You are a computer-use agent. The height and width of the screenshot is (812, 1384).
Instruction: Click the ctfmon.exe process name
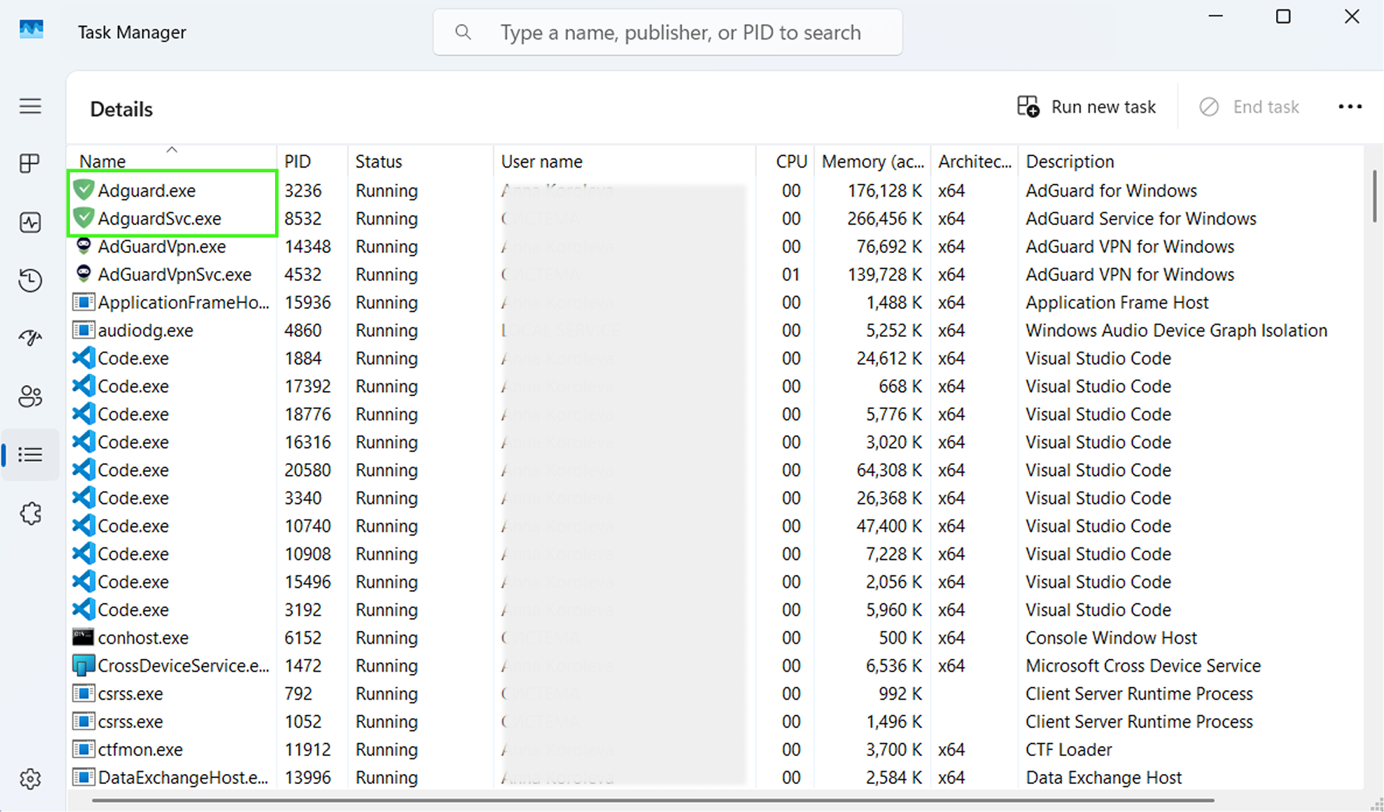pyautogui.click(x=140, y=750)
